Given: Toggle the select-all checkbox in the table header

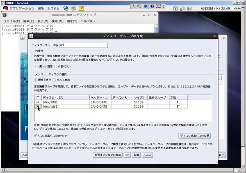Looking at the screenshot, I should pos(38,97).
